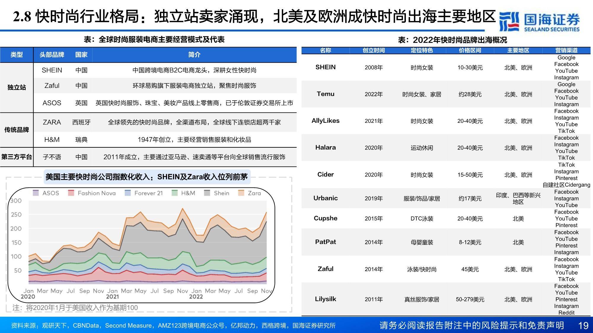593x333 pixels.
Task: Click the Cupshe row name
Action: coord(326,218)
